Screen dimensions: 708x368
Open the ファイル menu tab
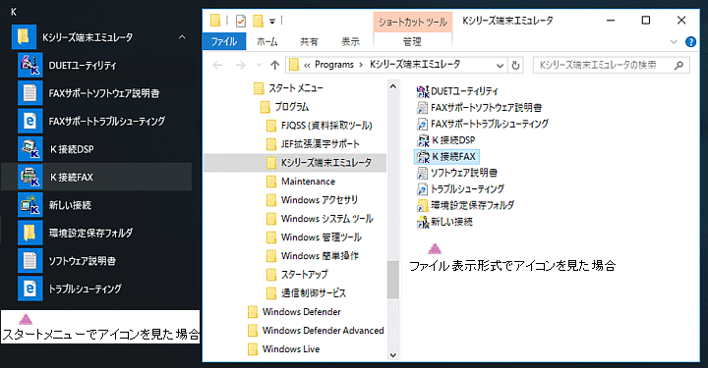[224, 42]
